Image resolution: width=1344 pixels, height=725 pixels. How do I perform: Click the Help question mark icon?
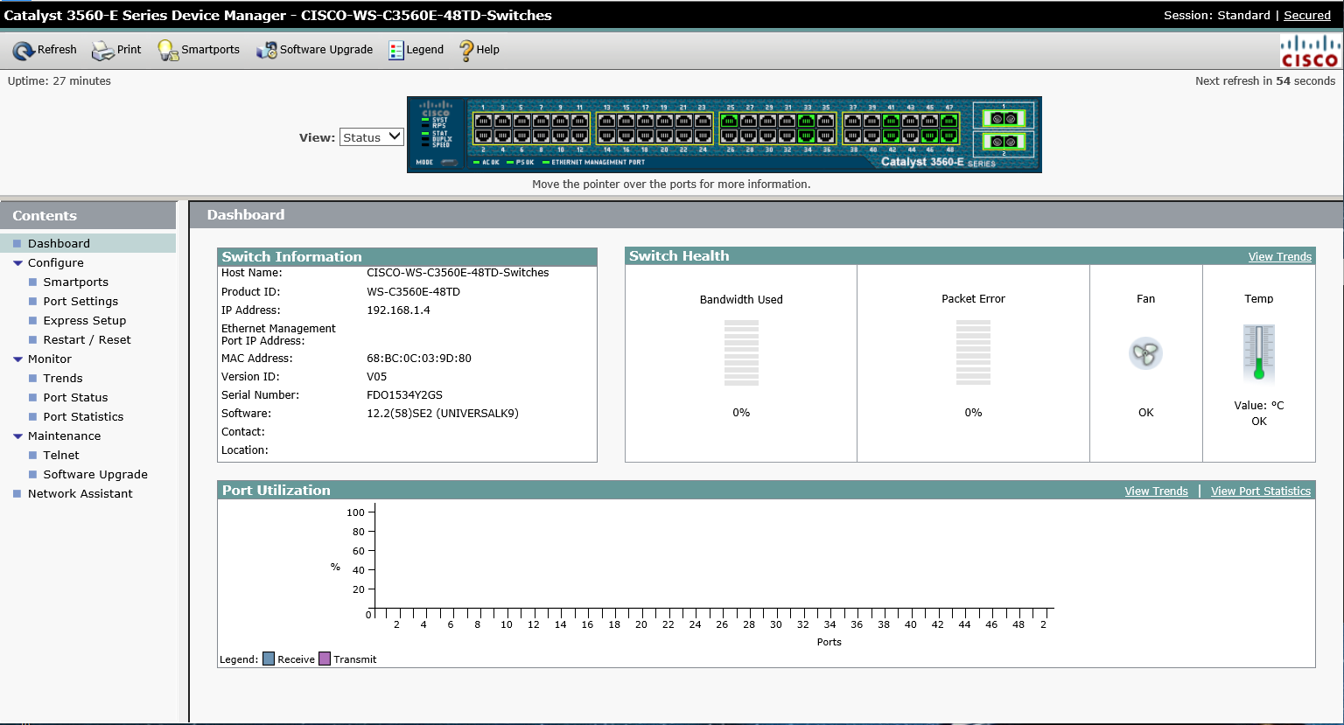click(x=465, y=50)
